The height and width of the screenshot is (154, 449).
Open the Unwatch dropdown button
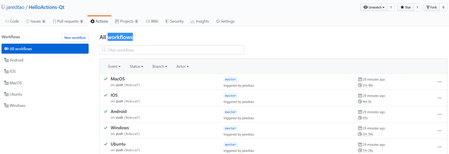[374, 7]
